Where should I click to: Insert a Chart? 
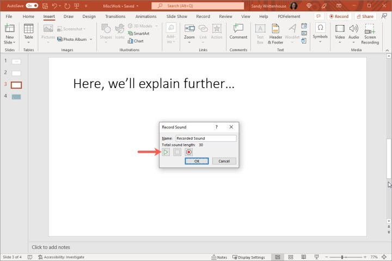point(136,41)
